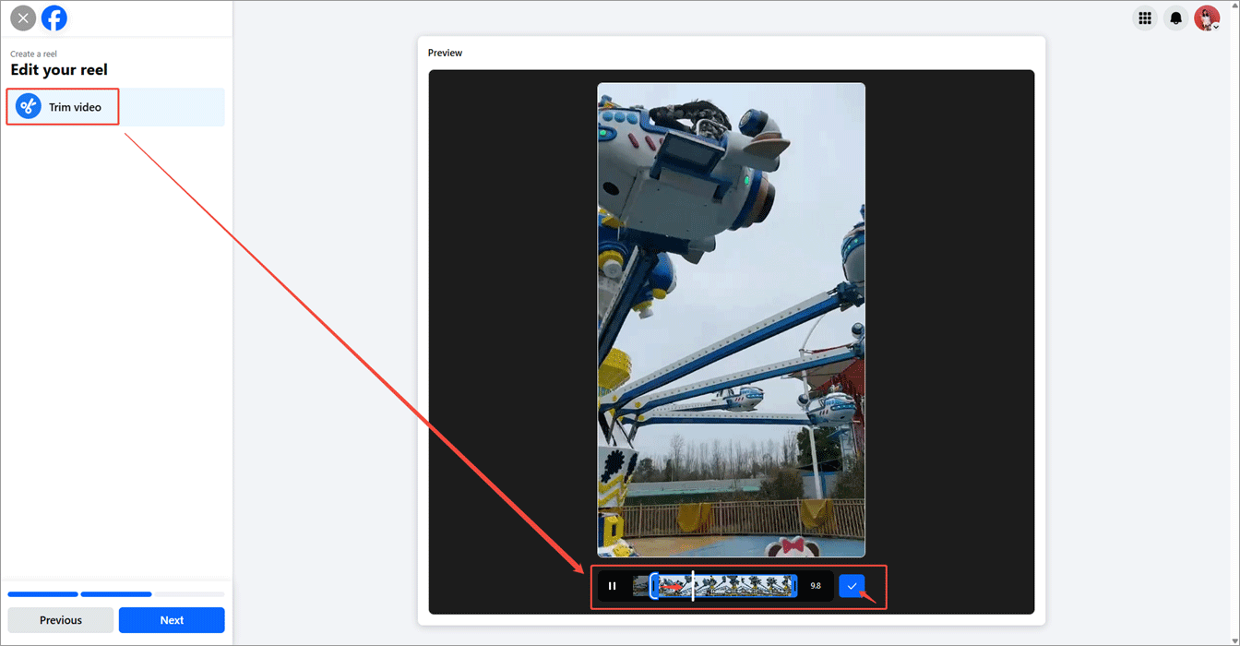
Task: Click the second step progress bar
Action: [115, 593]
